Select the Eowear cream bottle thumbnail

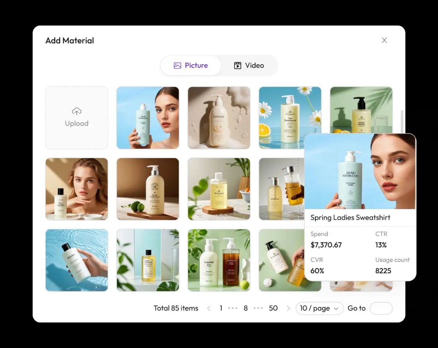coord(219,118)
